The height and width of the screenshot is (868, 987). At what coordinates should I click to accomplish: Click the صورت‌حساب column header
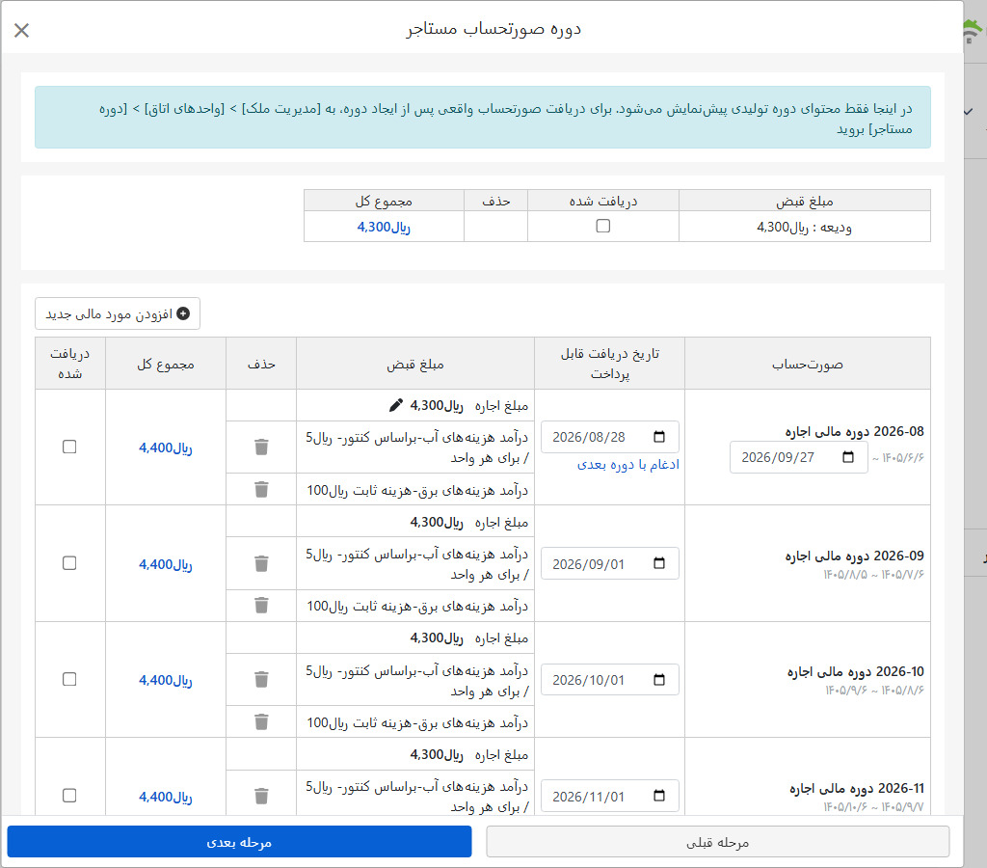click(808, 365)
